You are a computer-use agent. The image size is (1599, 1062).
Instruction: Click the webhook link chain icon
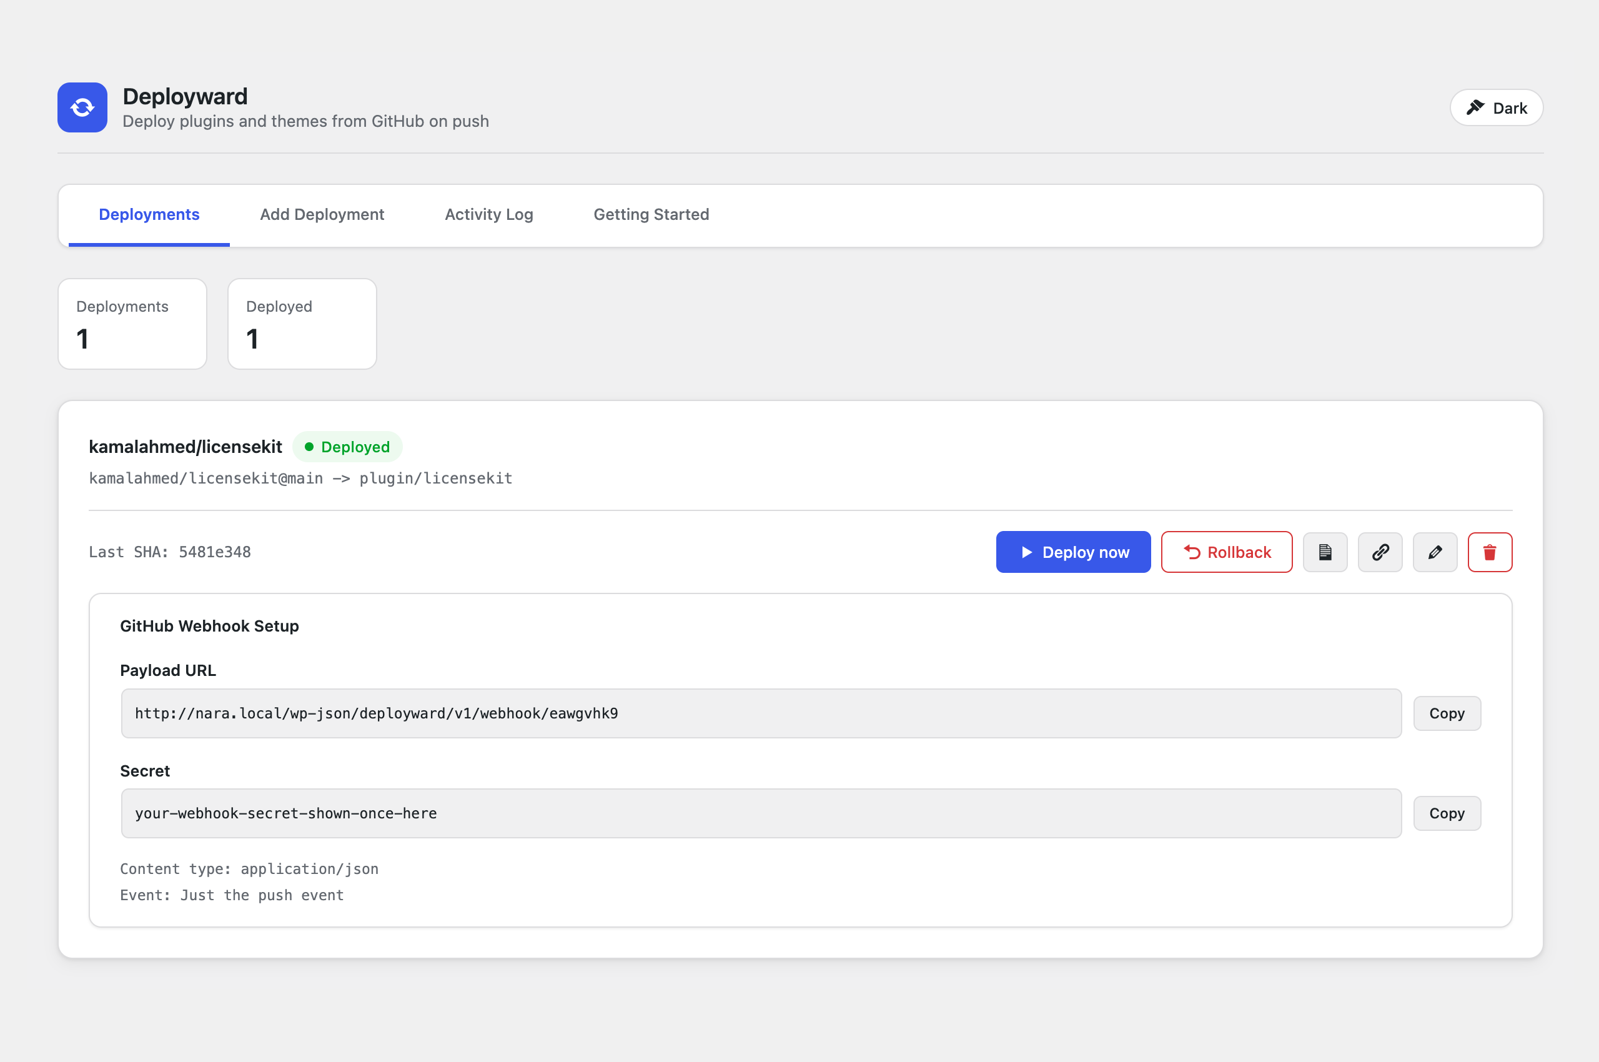click(1380, 552)
